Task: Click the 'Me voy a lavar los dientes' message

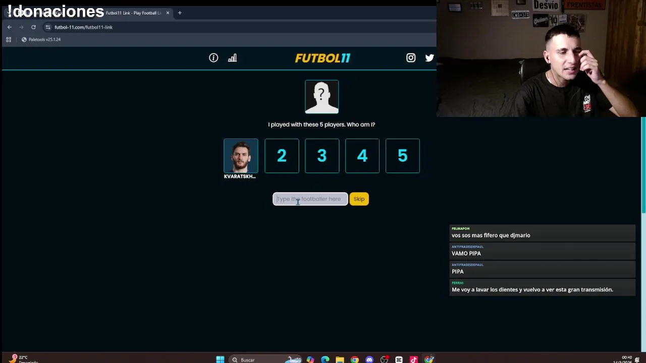Action: (532, 290)
